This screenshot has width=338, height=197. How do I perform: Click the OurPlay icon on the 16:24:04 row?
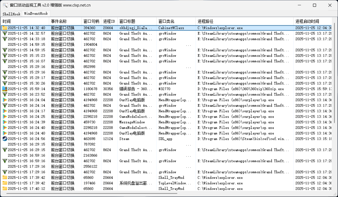click(x=5, y=100)
